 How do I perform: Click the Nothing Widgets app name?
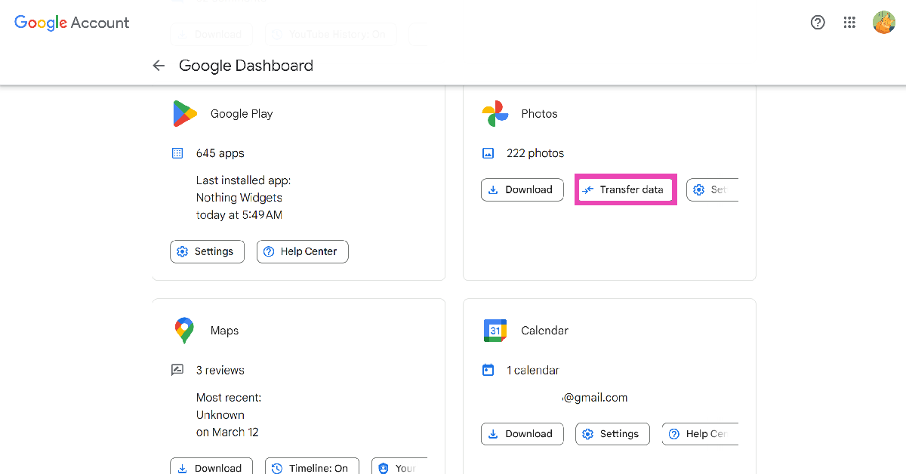pyautogui.click(x=239, y=198)
